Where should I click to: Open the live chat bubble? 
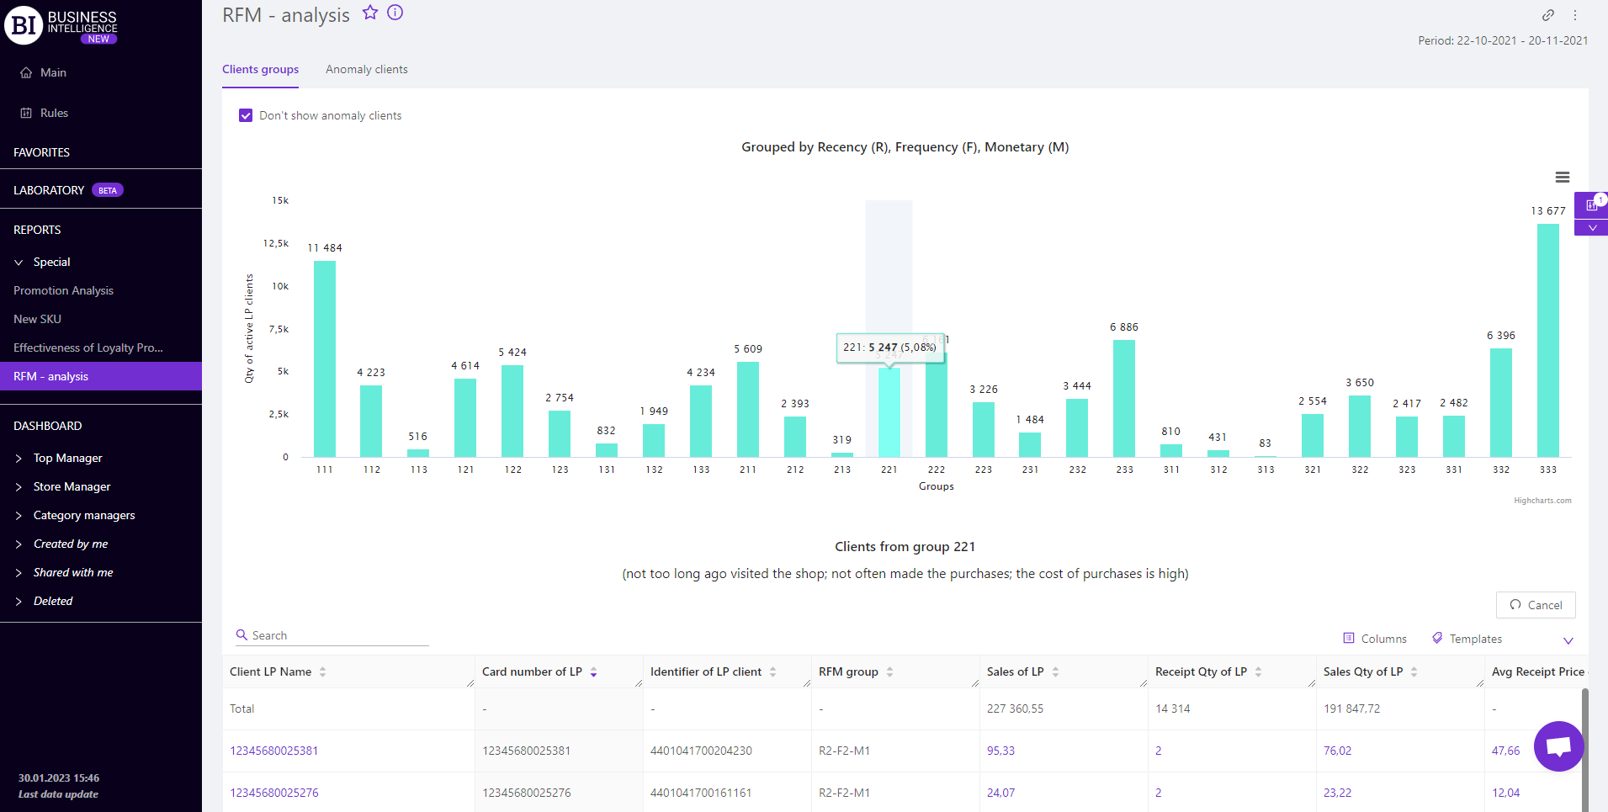(1558, 746)
